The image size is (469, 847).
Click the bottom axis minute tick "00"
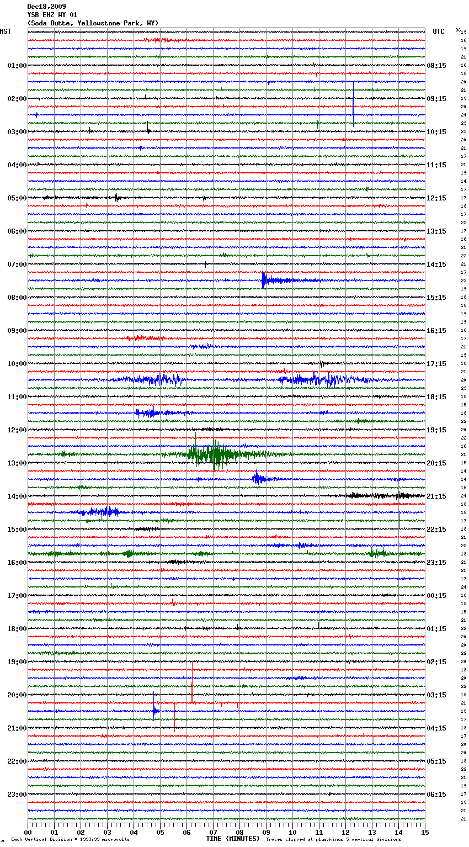point(28,832)
